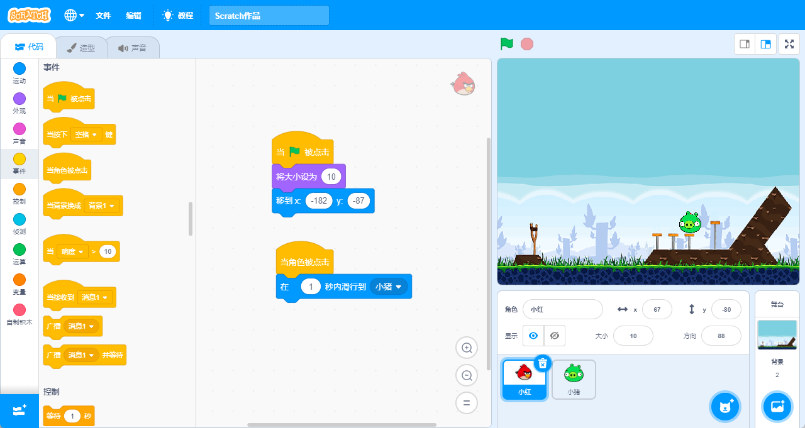Hide the sprite with crossed-eye icon
This screenshot has height=428, width=805.
[554, 336]
